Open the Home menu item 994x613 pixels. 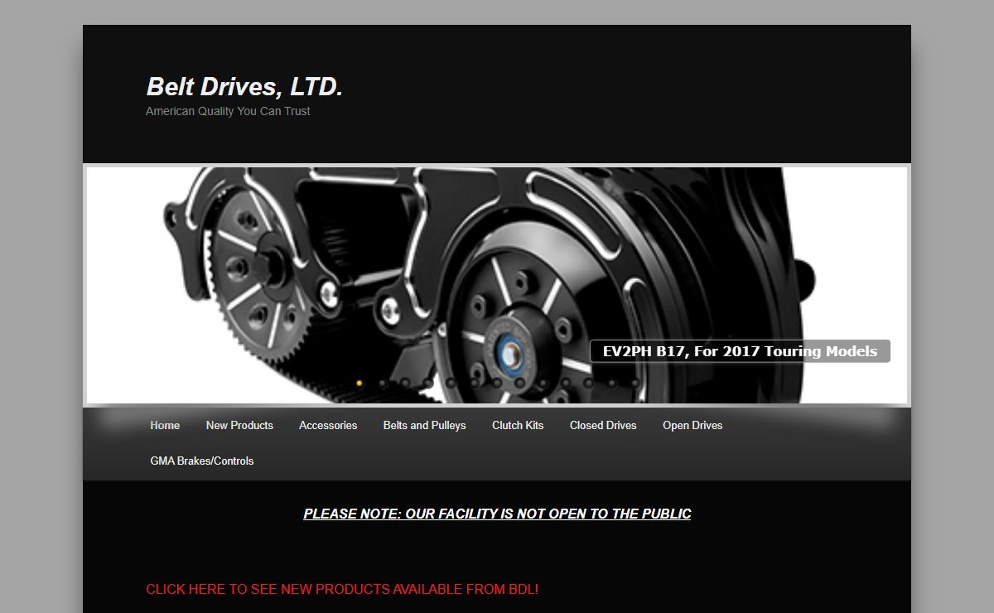pyautogui.click(x=165, y=425)
